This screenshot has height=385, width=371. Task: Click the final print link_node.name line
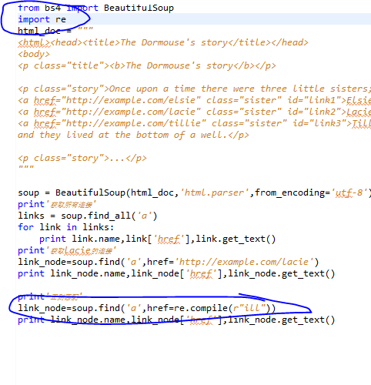(x=176, y=320)
